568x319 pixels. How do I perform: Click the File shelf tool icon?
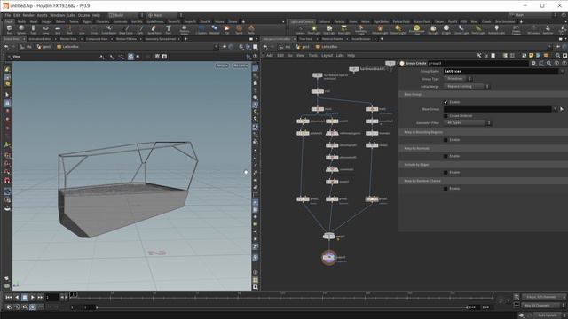pyautogui.click(x=227, y=29)
